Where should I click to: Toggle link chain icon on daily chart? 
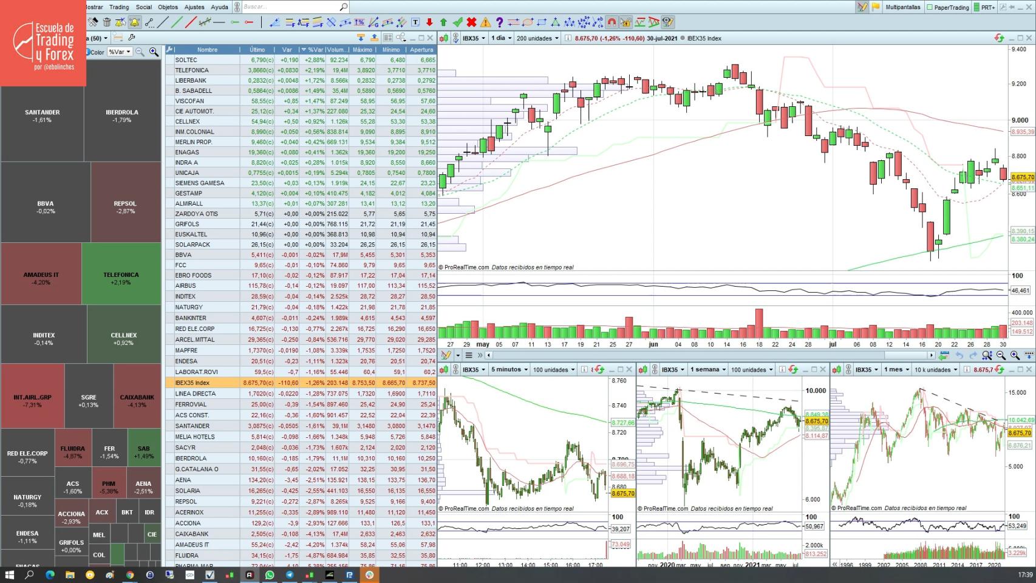[455, 38]
